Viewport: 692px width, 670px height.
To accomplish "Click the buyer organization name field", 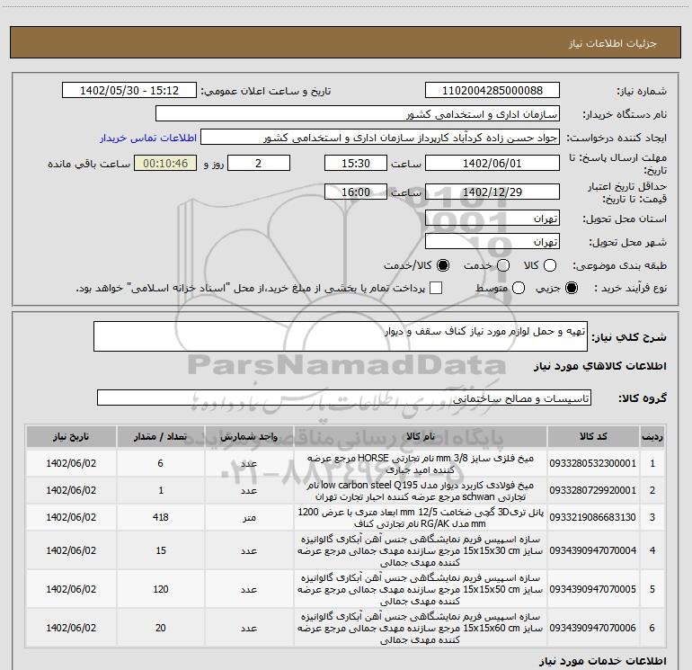I will point(358,113).
